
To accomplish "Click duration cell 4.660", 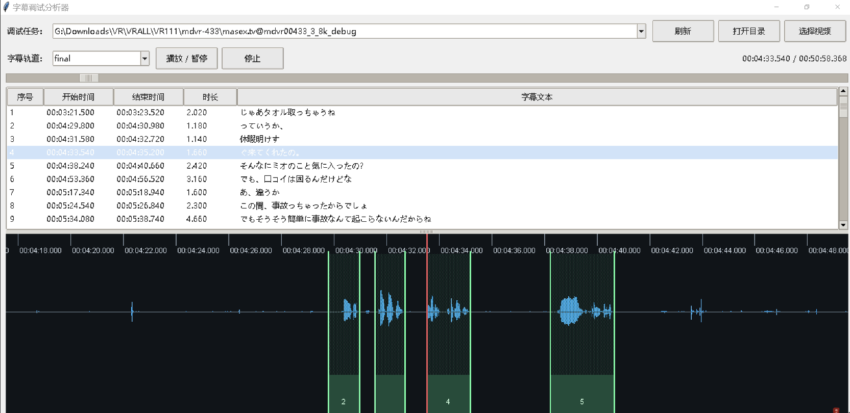I will [x=197, y=219].
